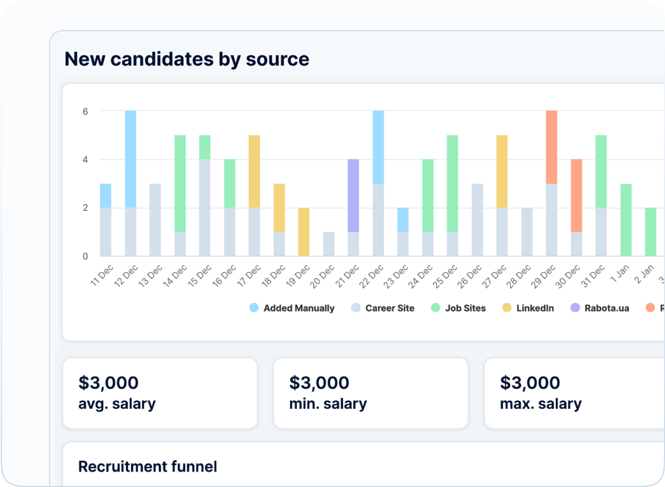Click the y-axis value 4
The height and width of the screenshot is (487, 665).
coord(85,160)
